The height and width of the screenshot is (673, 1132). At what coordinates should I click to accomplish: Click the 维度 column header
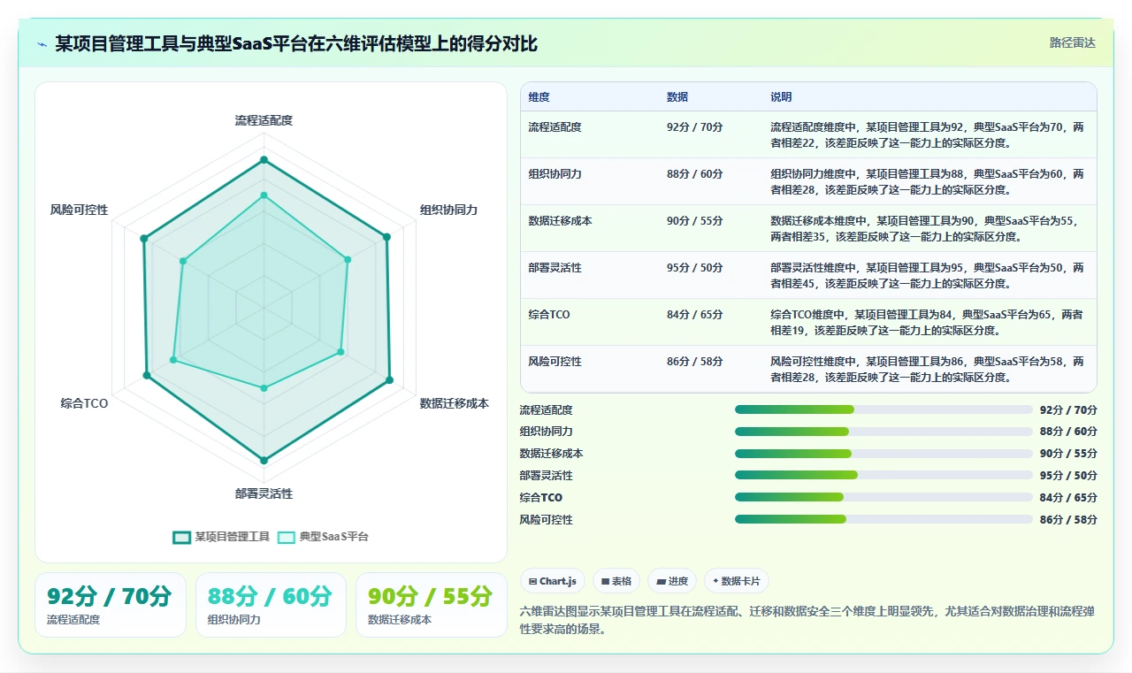tap(539, 97)
